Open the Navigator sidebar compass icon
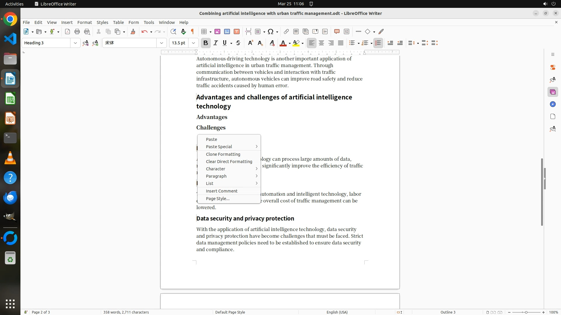 point(553,104)
